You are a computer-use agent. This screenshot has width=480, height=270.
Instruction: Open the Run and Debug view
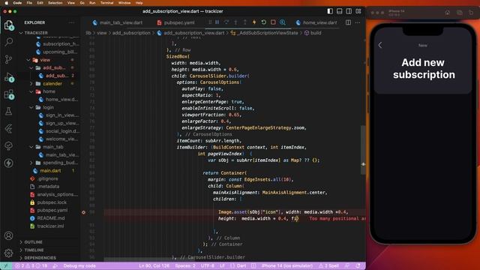9,76
